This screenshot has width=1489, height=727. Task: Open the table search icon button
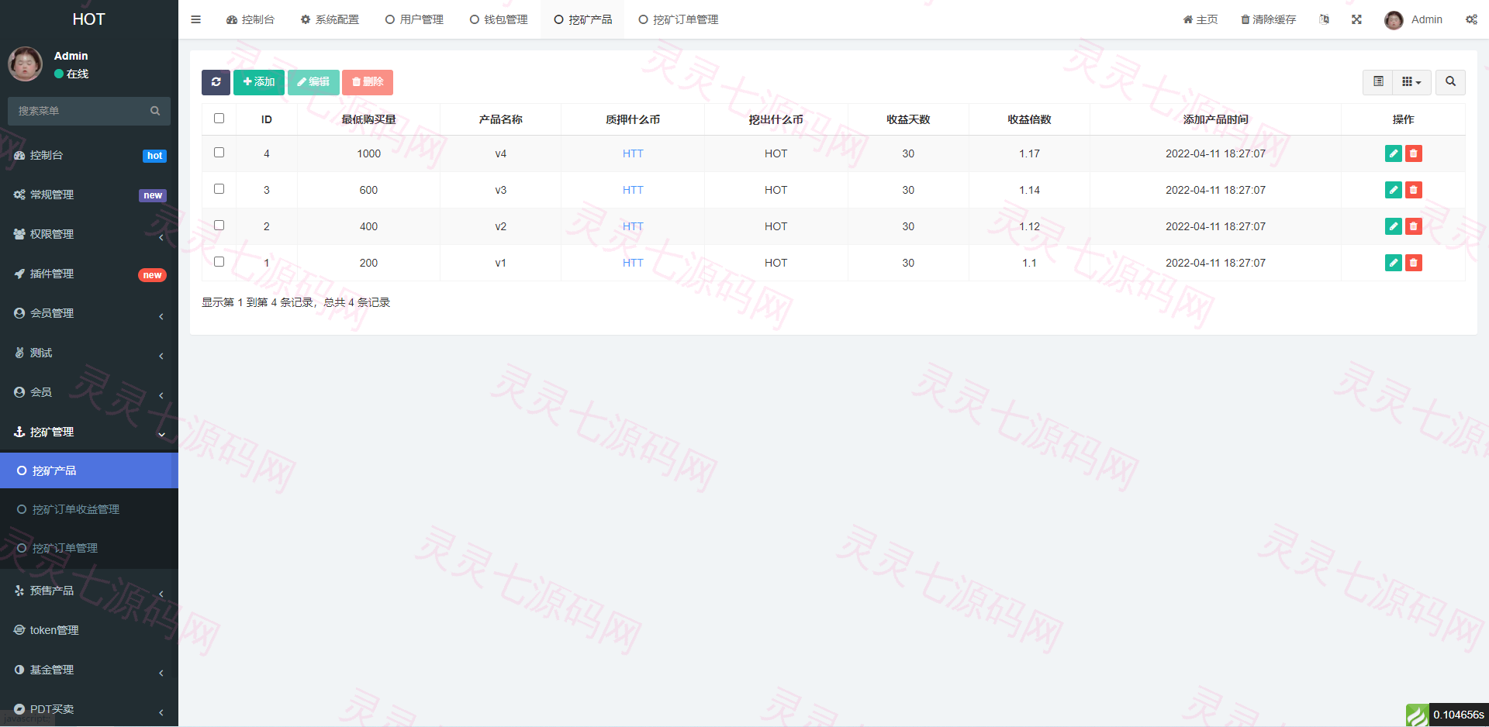(x=1450, y=82)
